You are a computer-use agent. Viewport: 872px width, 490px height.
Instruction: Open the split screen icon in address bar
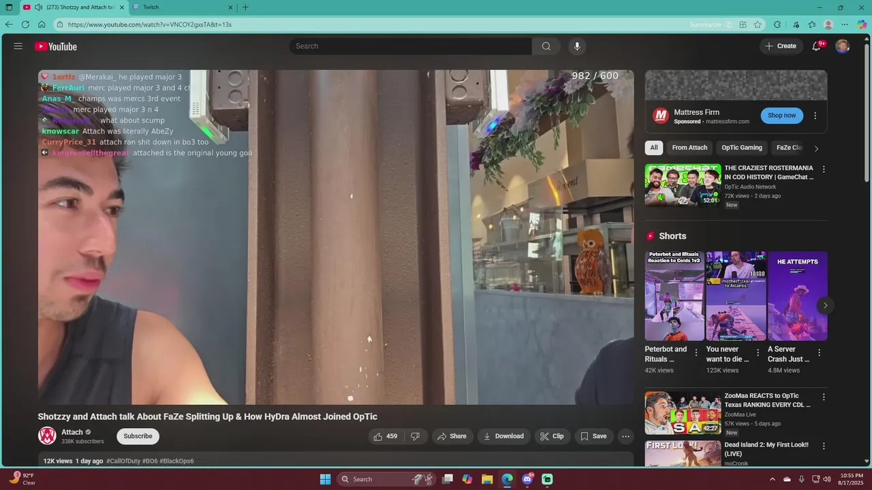(x=743, y=24)
